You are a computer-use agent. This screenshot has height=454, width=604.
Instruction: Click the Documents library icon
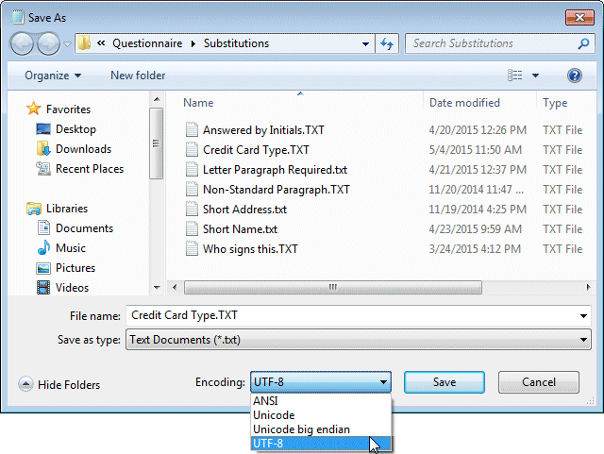[43, 227]
